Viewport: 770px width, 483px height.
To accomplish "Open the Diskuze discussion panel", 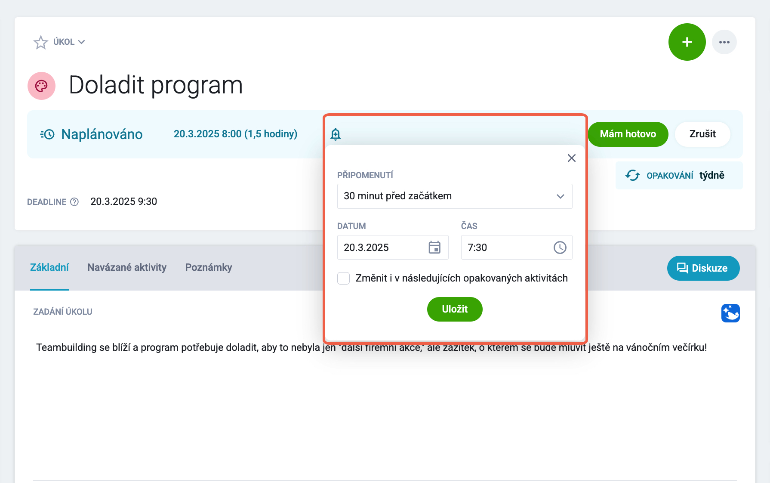I will [703, 268].
